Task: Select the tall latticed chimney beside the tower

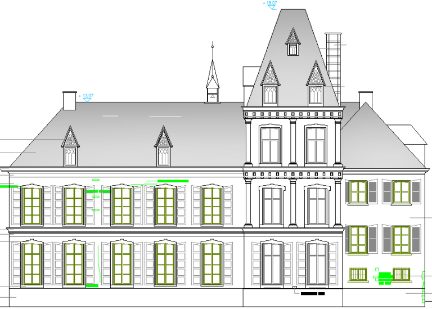Action: pos(334,69)
